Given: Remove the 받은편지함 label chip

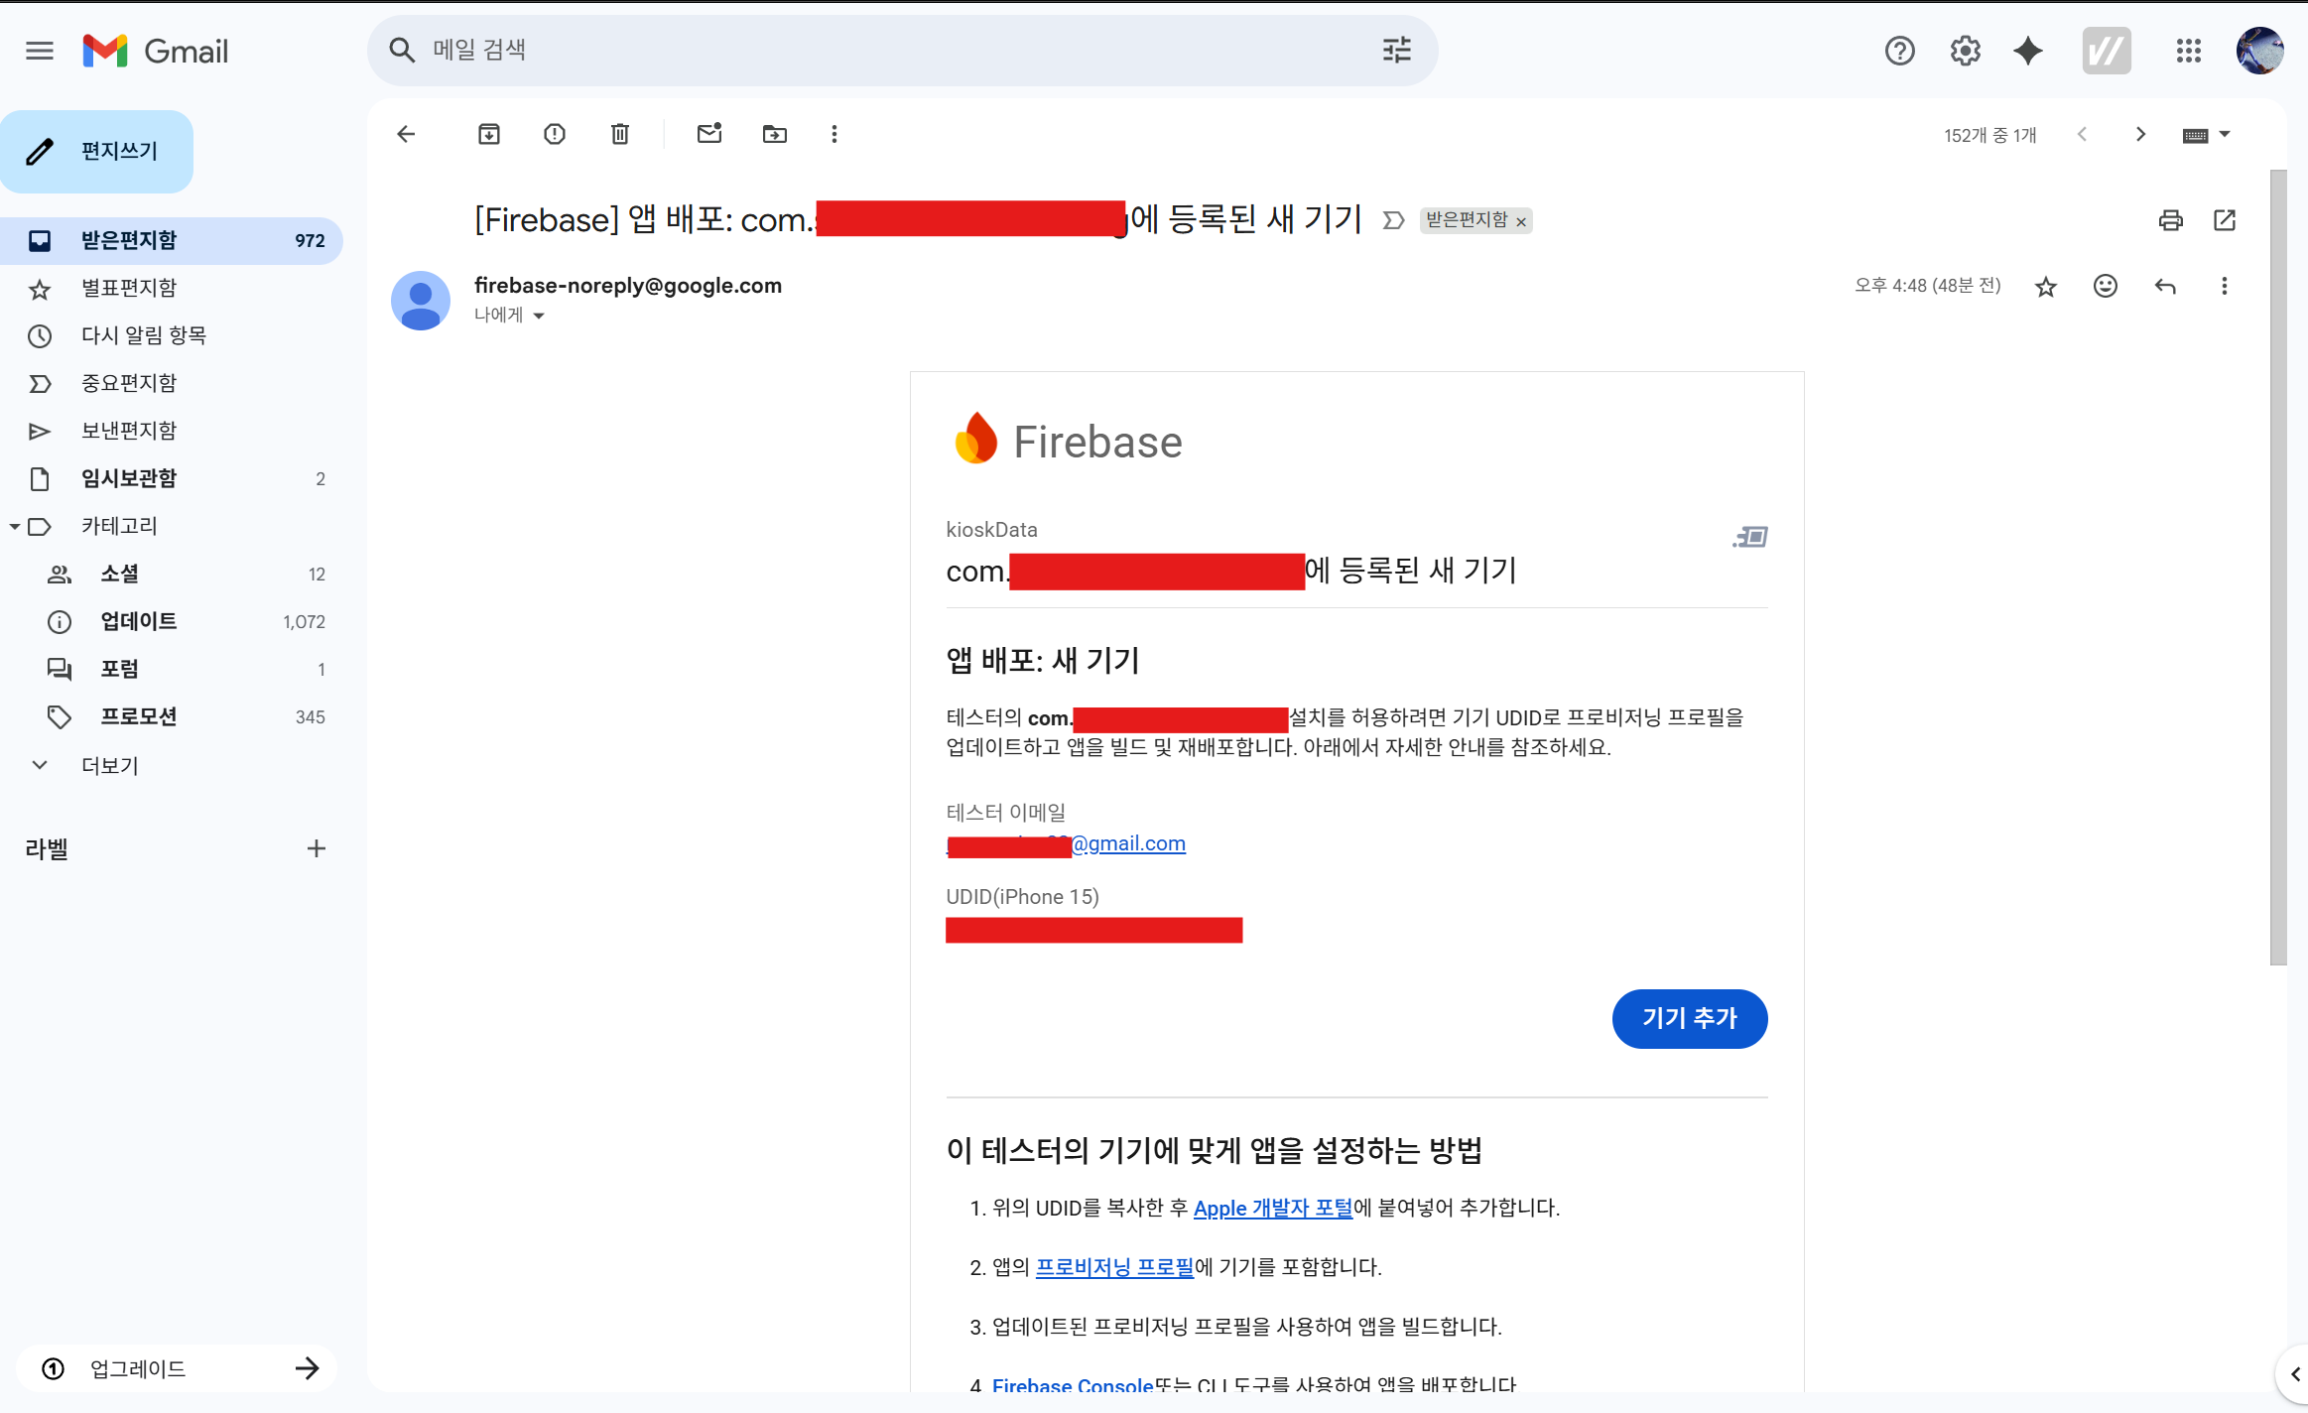Looking at the screenshot, I should (1521, 222).
